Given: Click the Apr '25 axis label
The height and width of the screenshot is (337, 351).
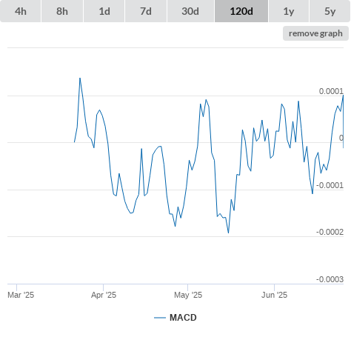Looking at the screenshot, I should [x=104, y=295].
